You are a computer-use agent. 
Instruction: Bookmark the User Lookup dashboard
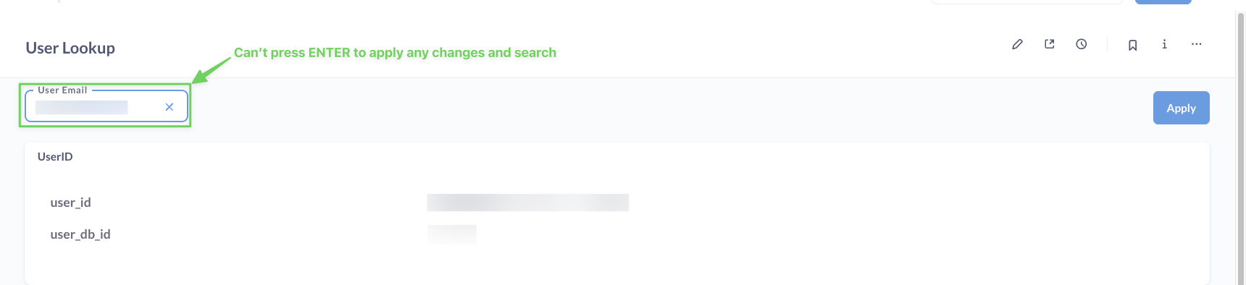pyautogui.click(x=1132, y=45)
